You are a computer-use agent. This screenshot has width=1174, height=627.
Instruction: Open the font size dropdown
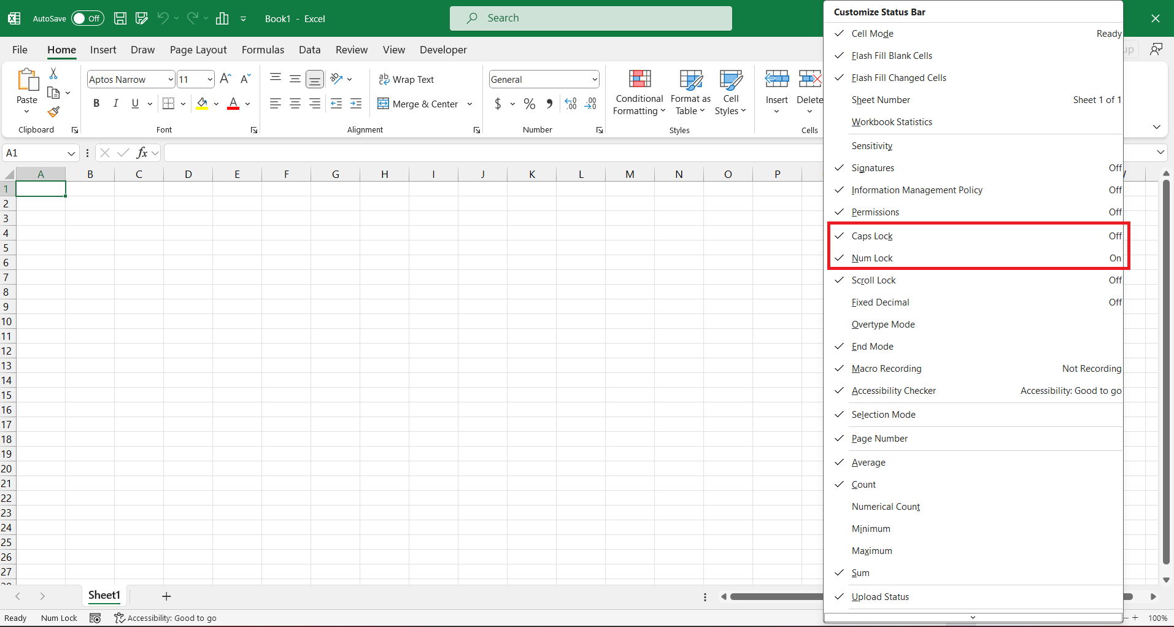click(x=210, y=79)
